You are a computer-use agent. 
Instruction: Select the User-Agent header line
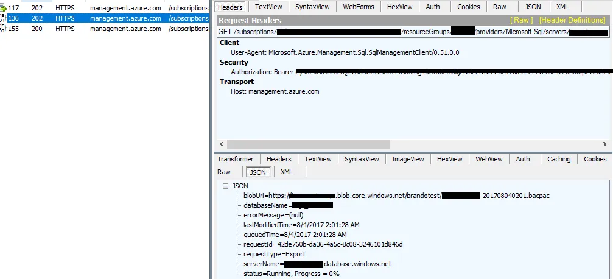tap(345, 52)
